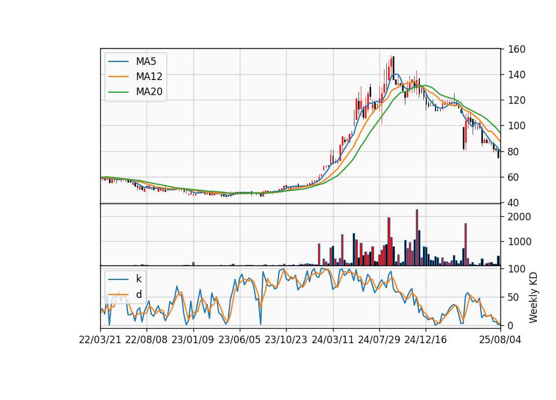This screenshot has width=556, height=400.
Task: Click the 40 price axis label
Action: click(x=514, y=203)
